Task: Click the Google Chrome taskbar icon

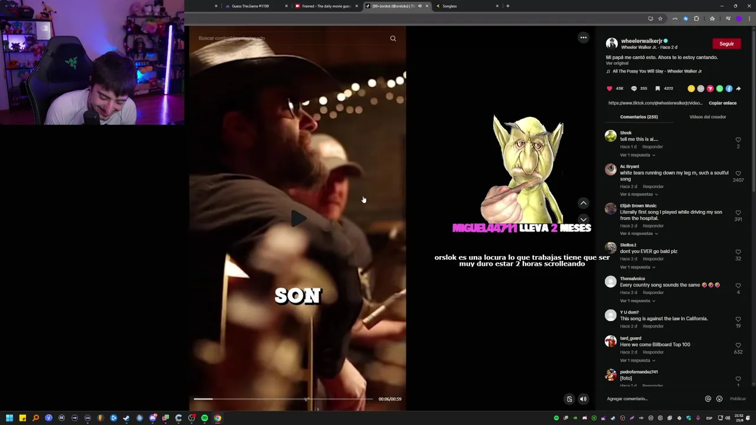Action: (x=217, y=418)
